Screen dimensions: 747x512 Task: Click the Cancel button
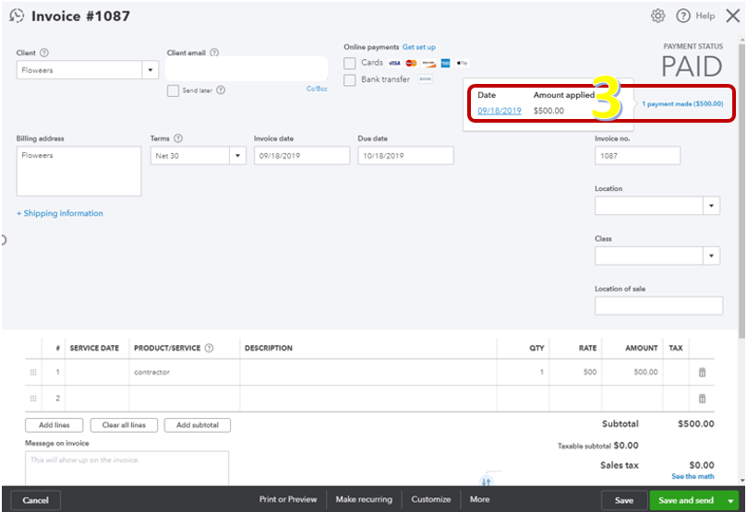(35, 500)
